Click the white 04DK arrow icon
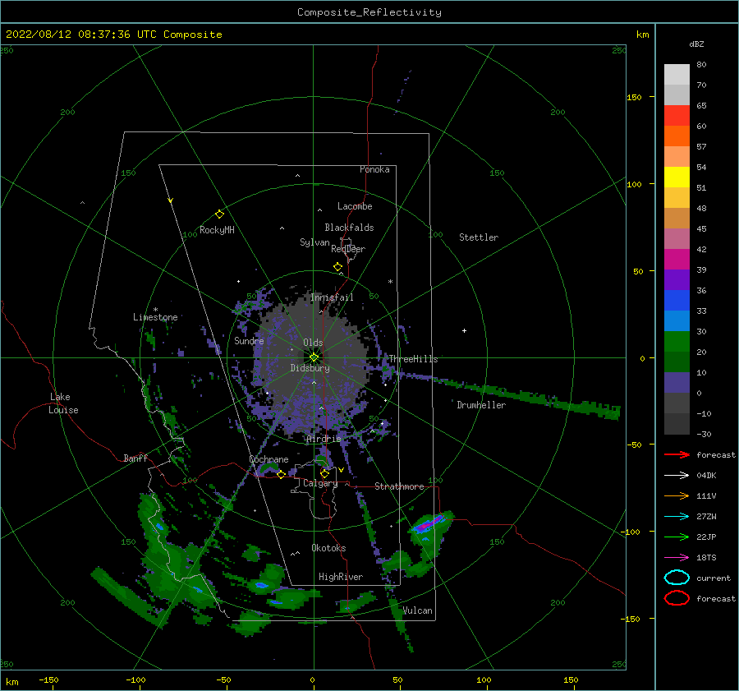The height and width of the screenshot is (691, 739). (x=677, y=476)
